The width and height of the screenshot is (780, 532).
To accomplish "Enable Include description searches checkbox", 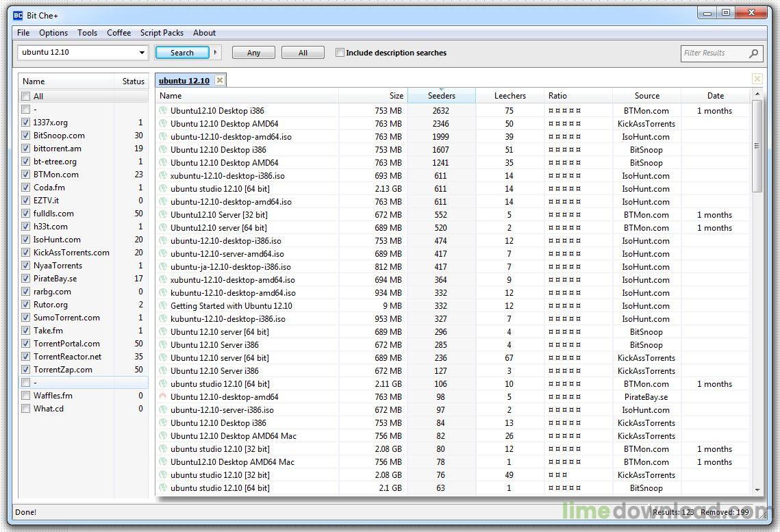I will point(340,53).
